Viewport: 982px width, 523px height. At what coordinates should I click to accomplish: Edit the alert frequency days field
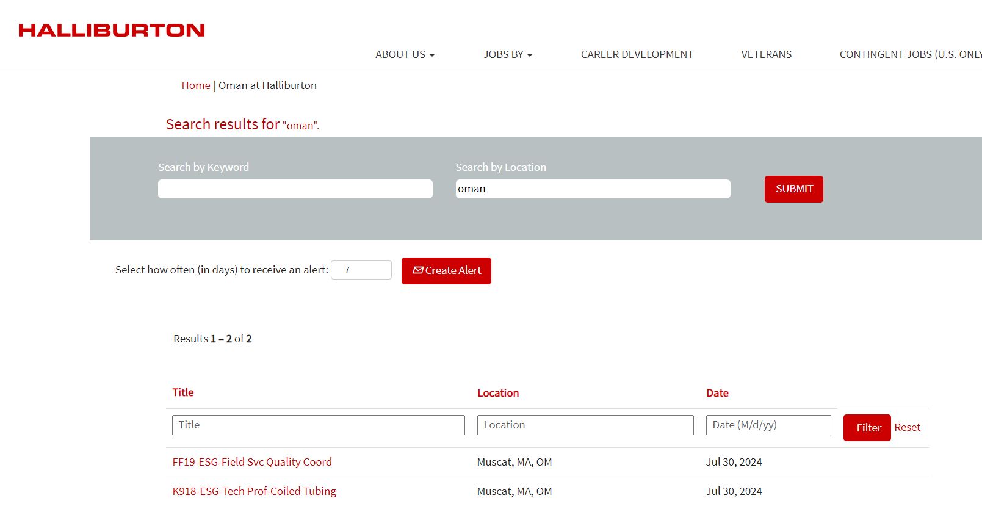pos(361,270)
